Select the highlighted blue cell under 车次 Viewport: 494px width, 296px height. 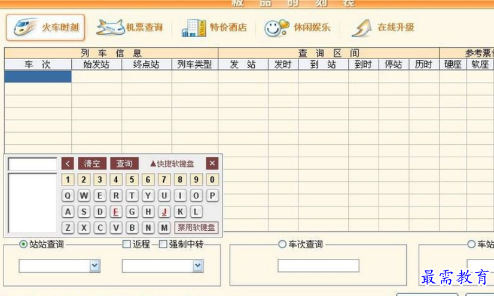pos(38,77)
